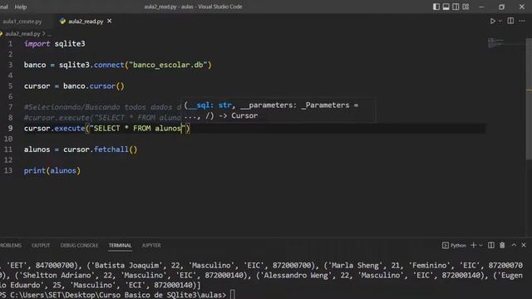Click "cursor()" call on line 5
532x299 pixels.
(x=106, y=86)
